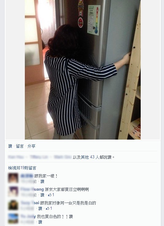Viewport: 164px width, 226px height.
Task: Open the woman hugging refrigerator photo
Action: 83,69
